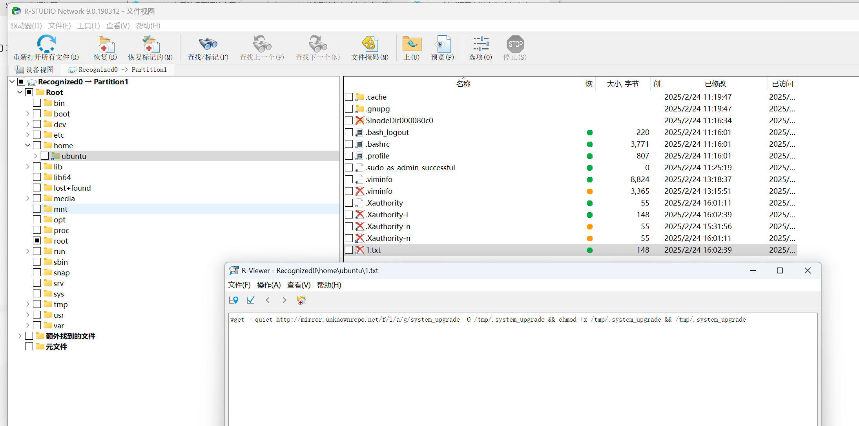The height and width of the screenshot is (426, 859).
Task: Open 操作(A) menu in R-Viewer
Action: pos(268,285)
